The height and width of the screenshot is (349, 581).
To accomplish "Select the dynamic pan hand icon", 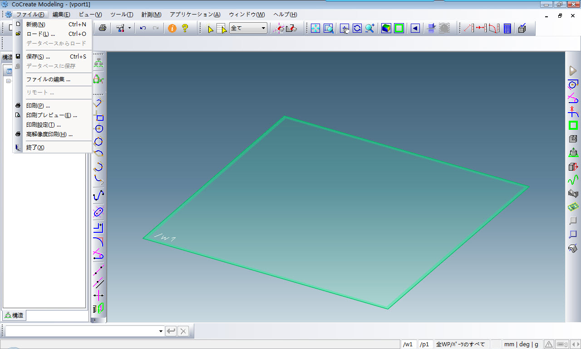I will [x=345, y=28].
